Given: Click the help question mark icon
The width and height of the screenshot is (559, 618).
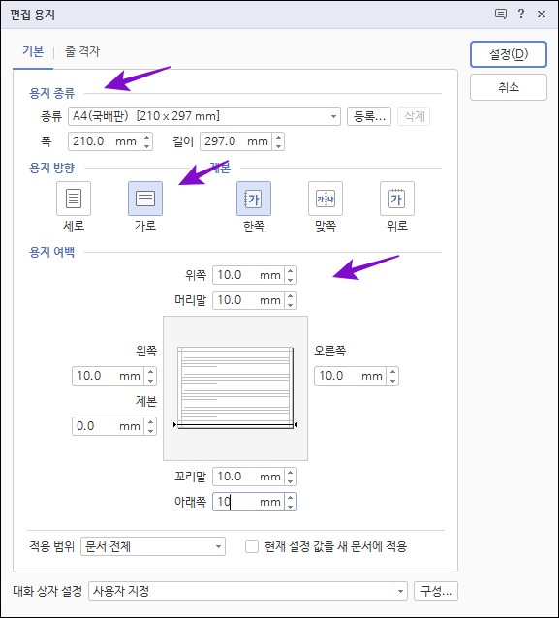Looking at the screenshot, I should pyautogui.click(x=521, y=15).
